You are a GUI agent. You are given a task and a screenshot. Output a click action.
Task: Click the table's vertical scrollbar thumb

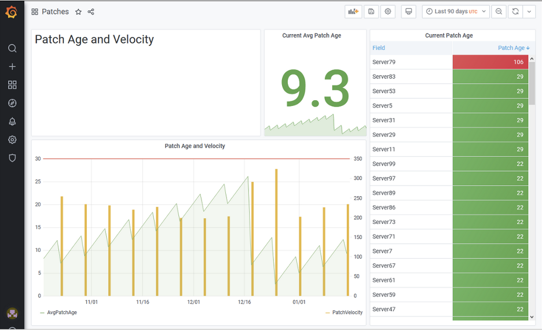(532, 83)
